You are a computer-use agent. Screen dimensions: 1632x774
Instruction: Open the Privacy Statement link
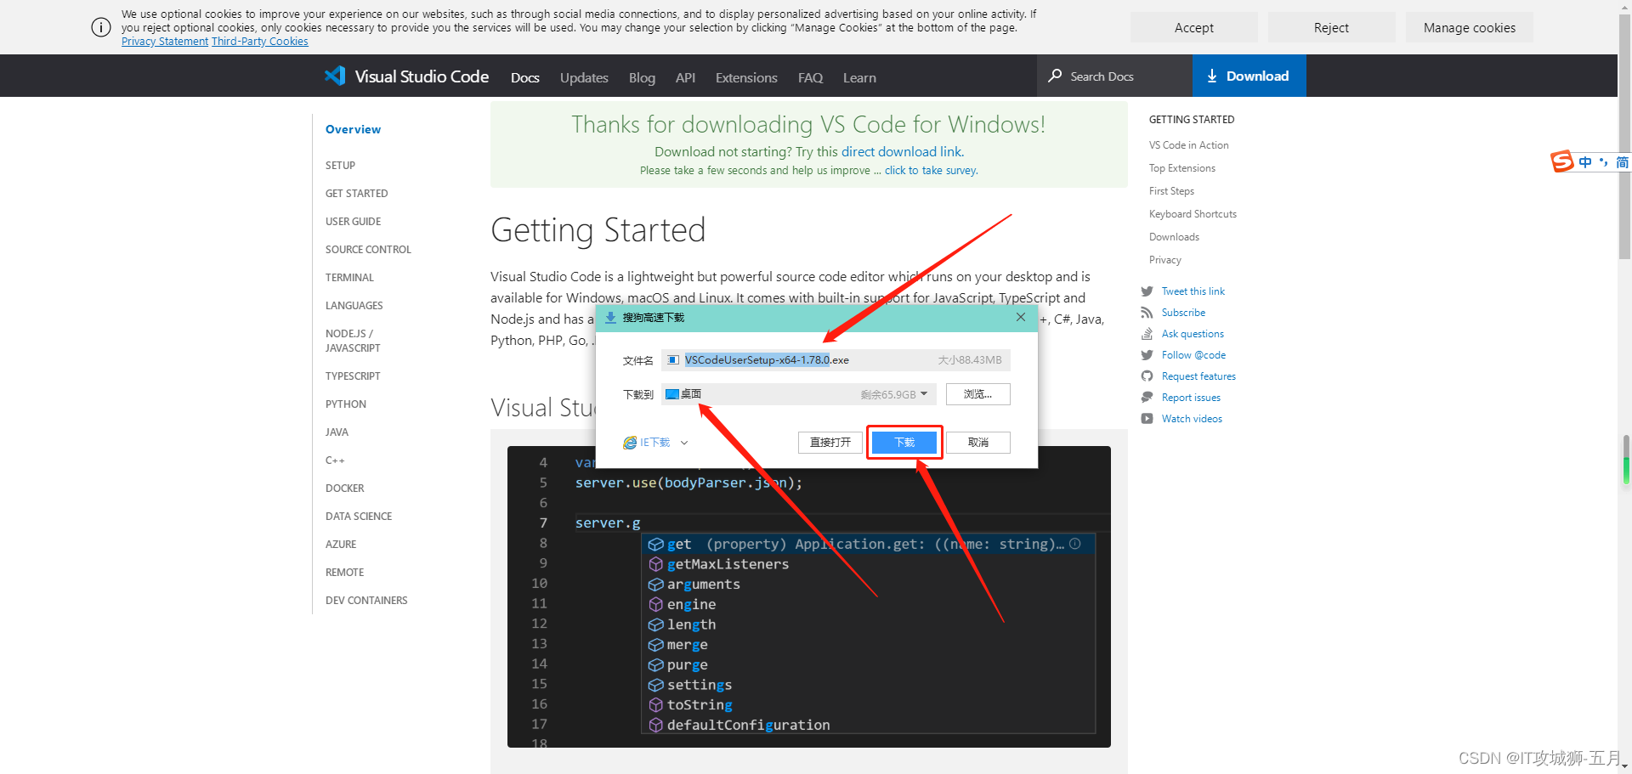pyautogui.click(x=165, y=42)
